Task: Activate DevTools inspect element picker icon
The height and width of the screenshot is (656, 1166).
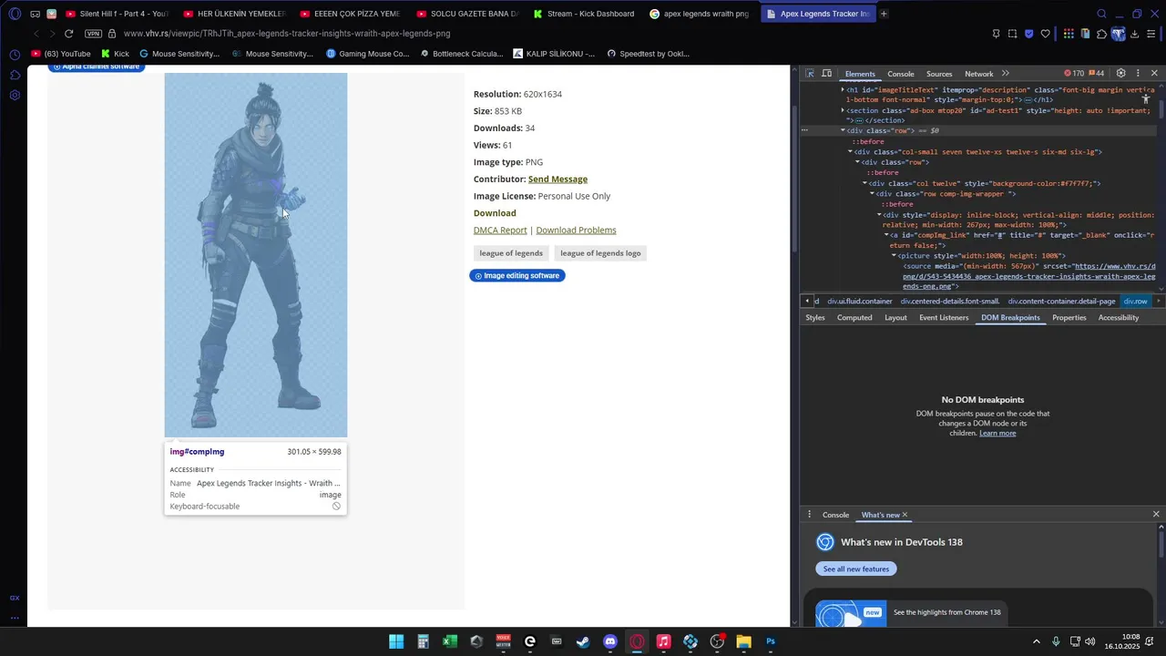Action: click(x=810, y=73)
